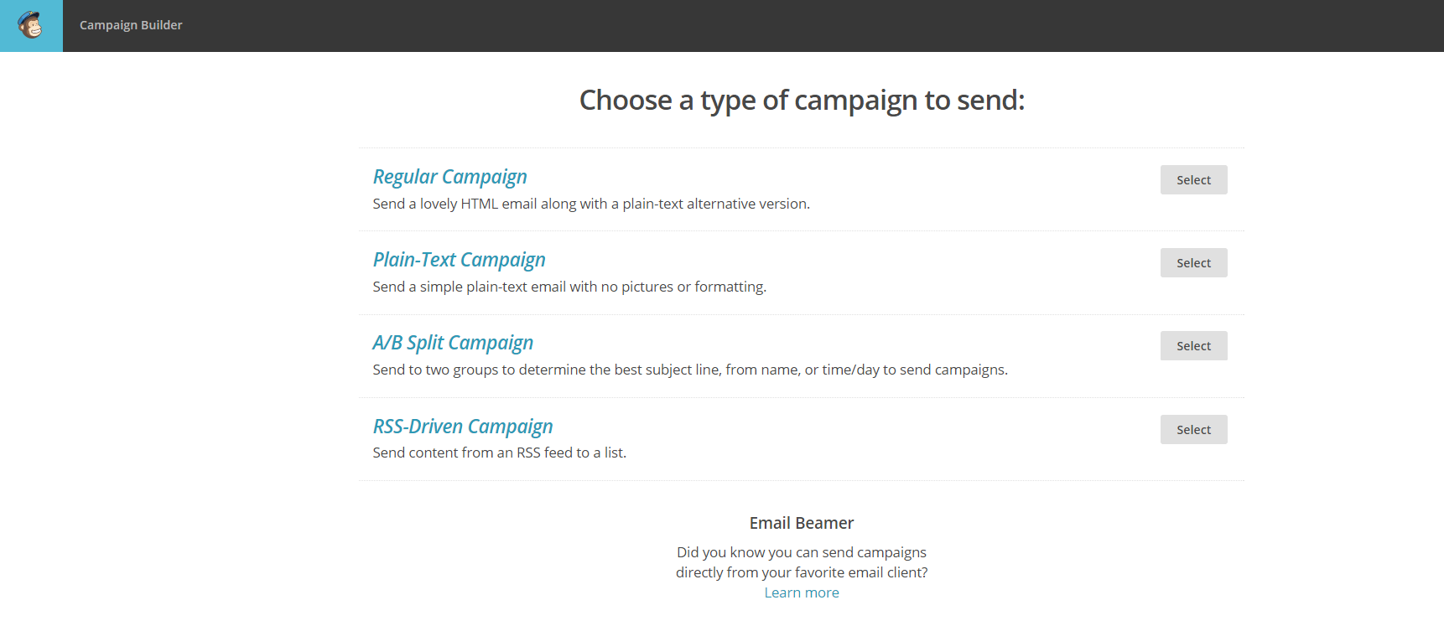Click the 'Did you know' Email Beamer text
1444x626 pixels.
(802, 552)
